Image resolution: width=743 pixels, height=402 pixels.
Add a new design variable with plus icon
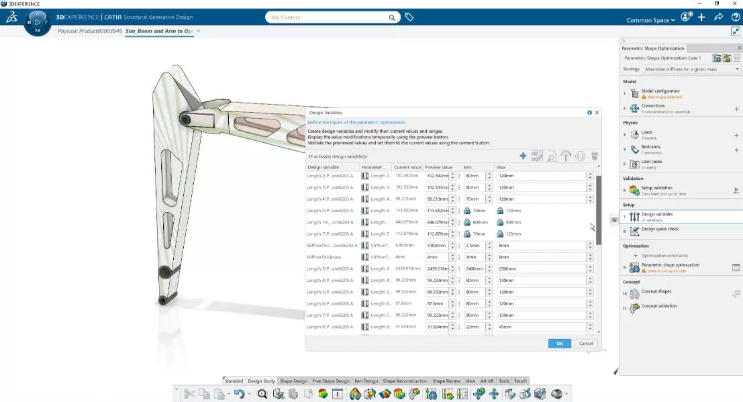click(523, 156)
